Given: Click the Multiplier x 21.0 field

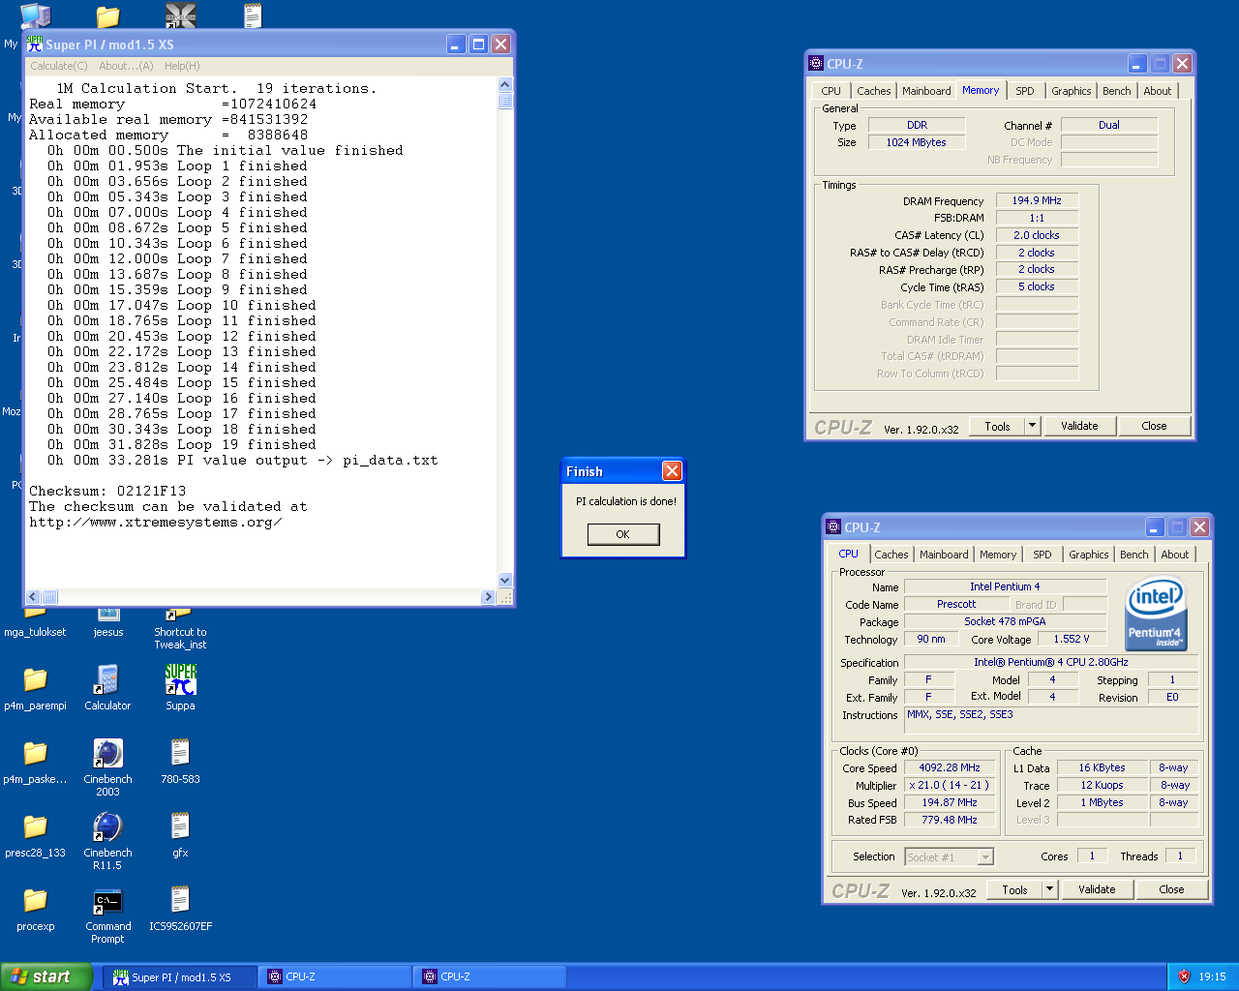Looking at the screenshot, I should (950, 785).
